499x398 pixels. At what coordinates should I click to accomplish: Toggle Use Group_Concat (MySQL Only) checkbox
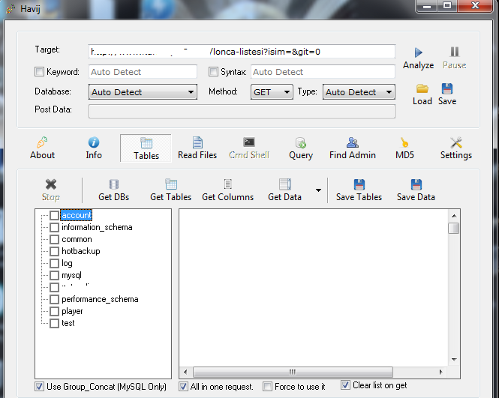click(39, 387)
